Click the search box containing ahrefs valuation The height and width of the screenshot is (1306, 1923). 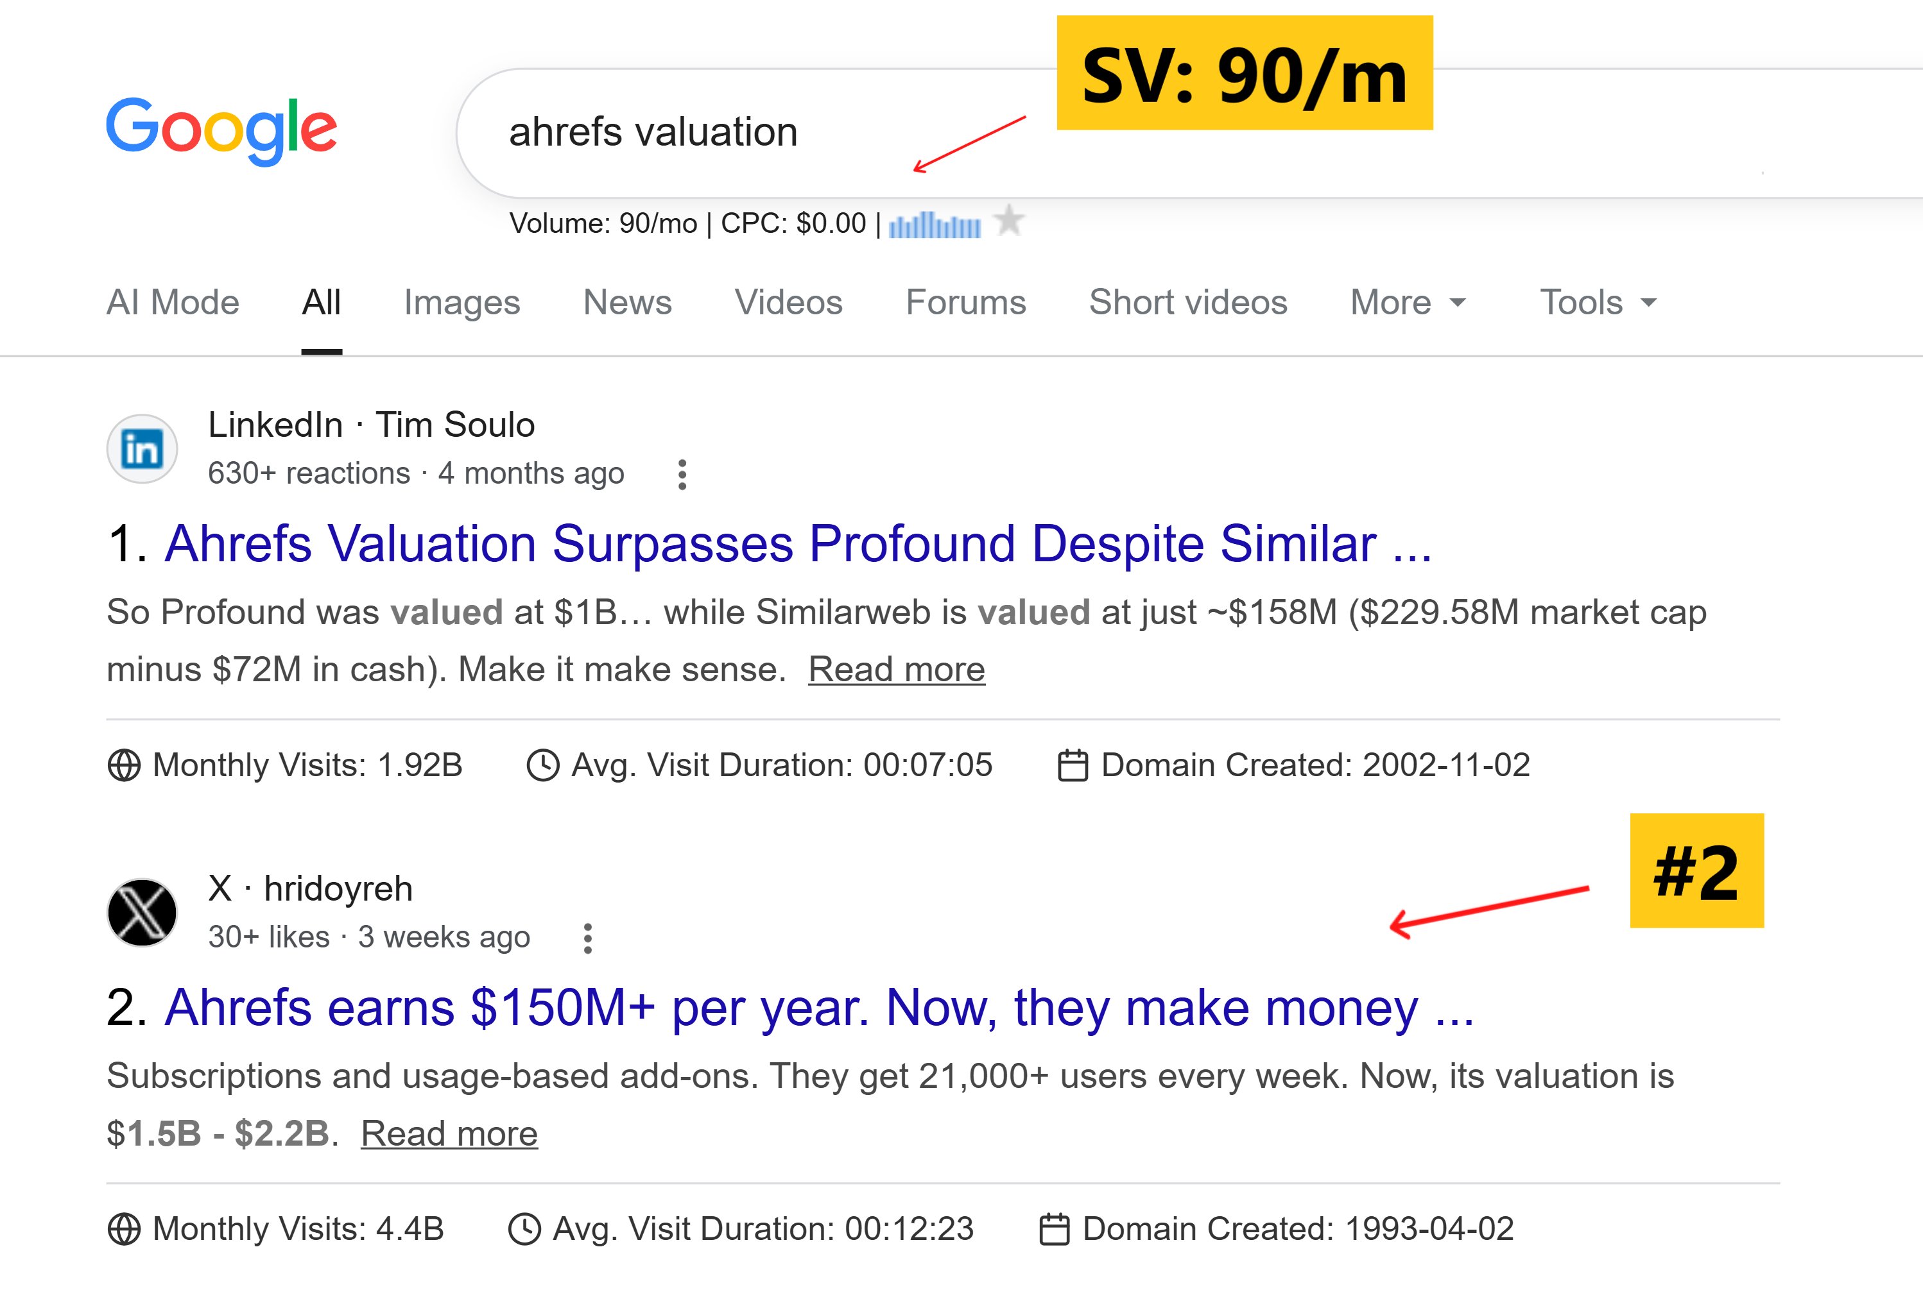click(1188, 132)
